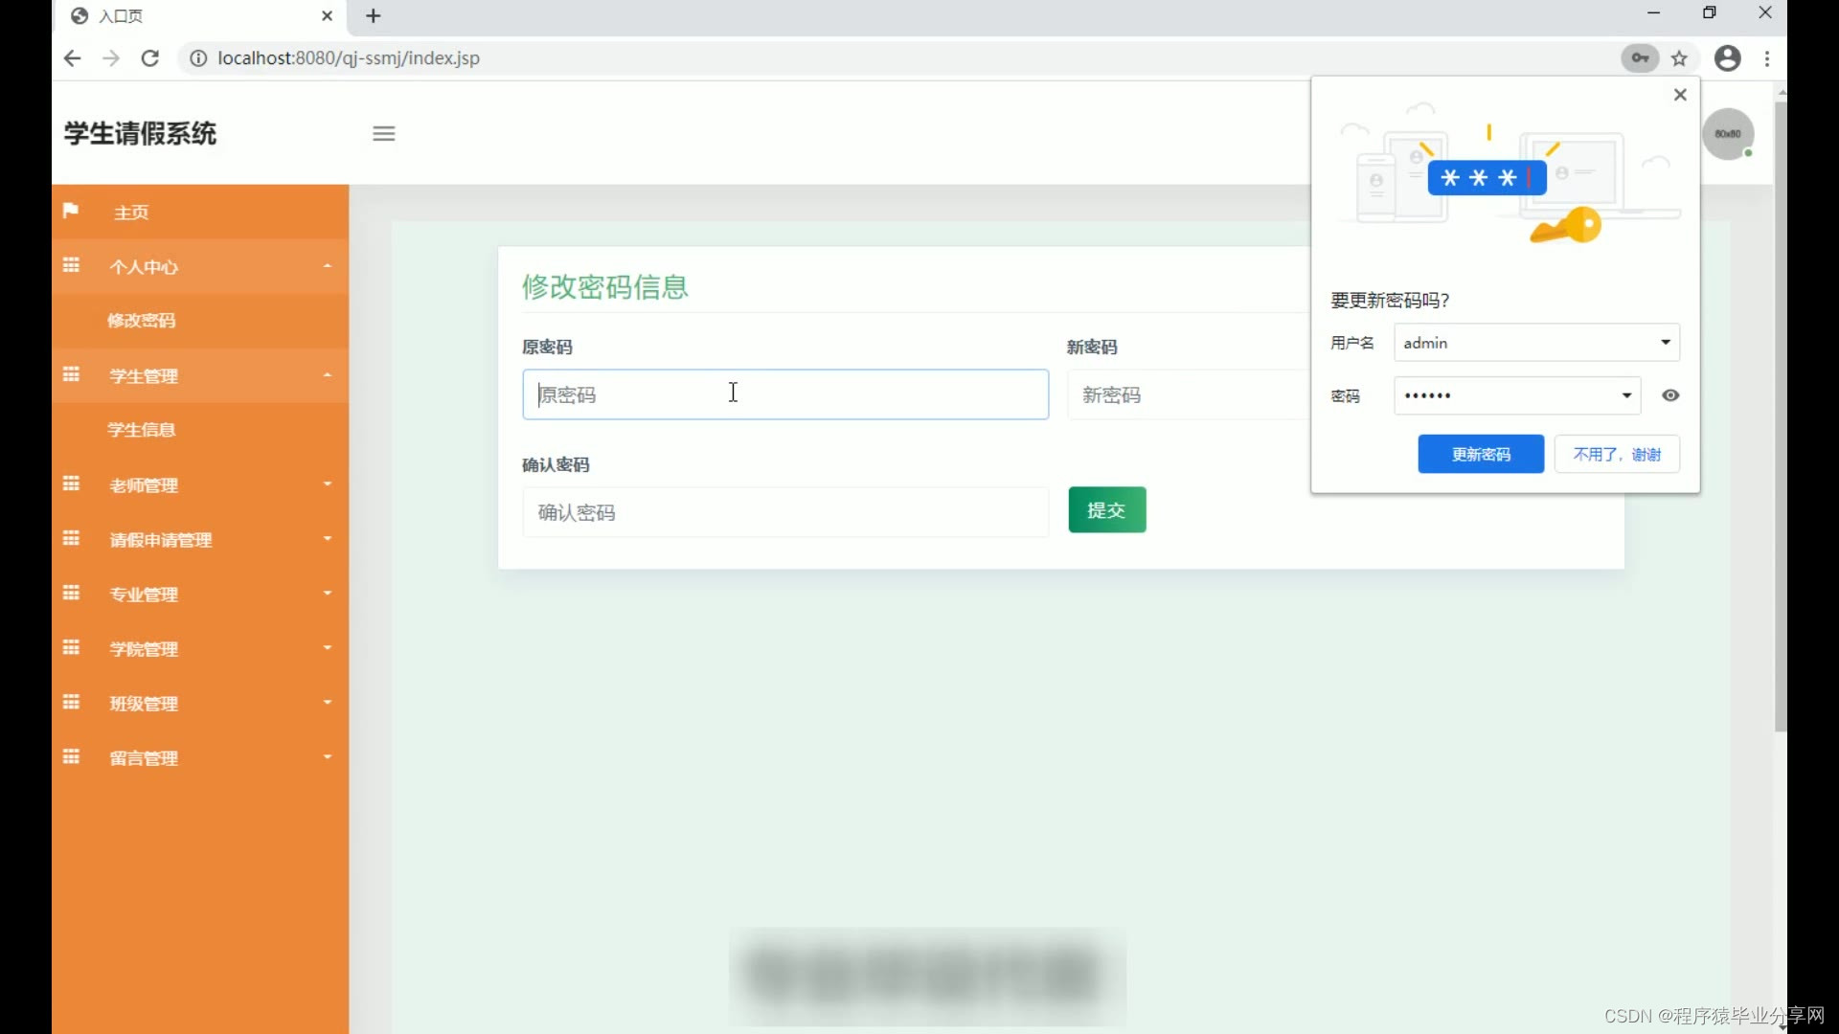
Task: Select 学生信息 submenu item
Action: click(142, 430)
